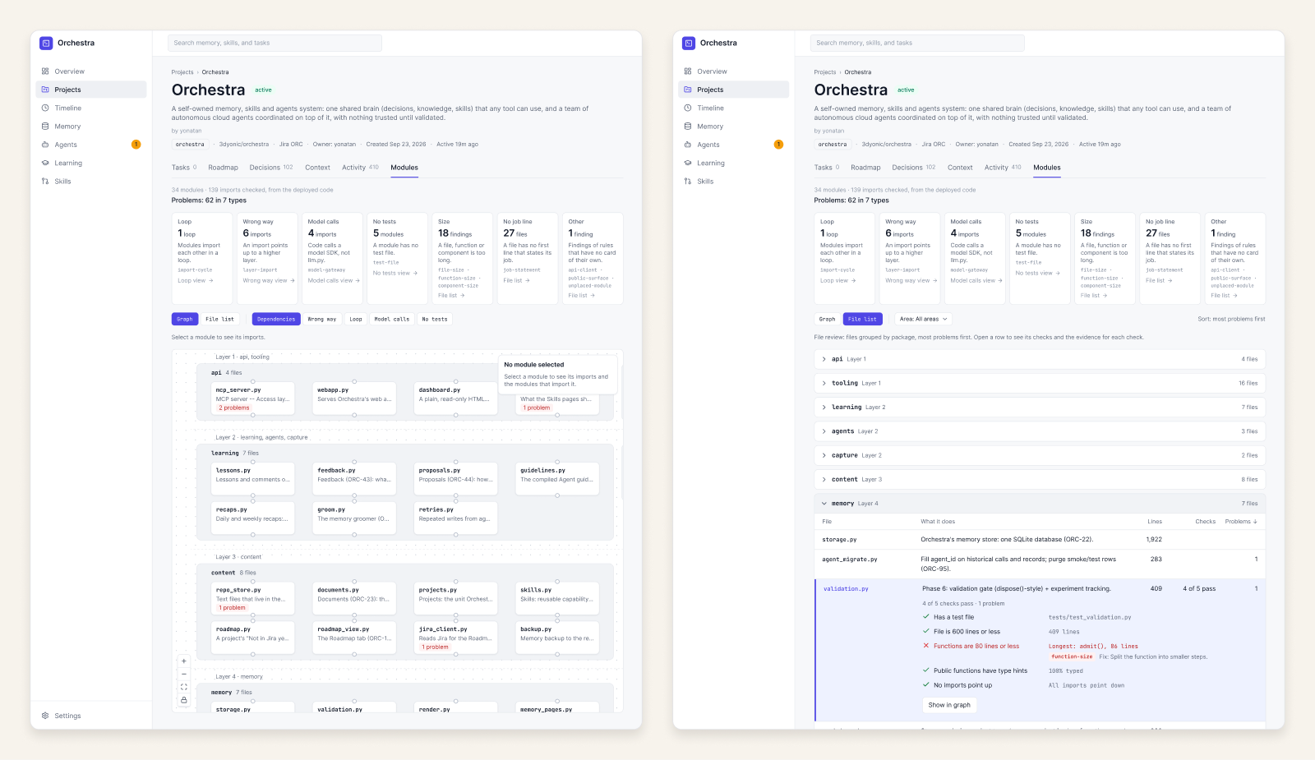Click storage.py row in file list
The width and height of the screenshot is (1315, 760).
(x=1040, y=540)
